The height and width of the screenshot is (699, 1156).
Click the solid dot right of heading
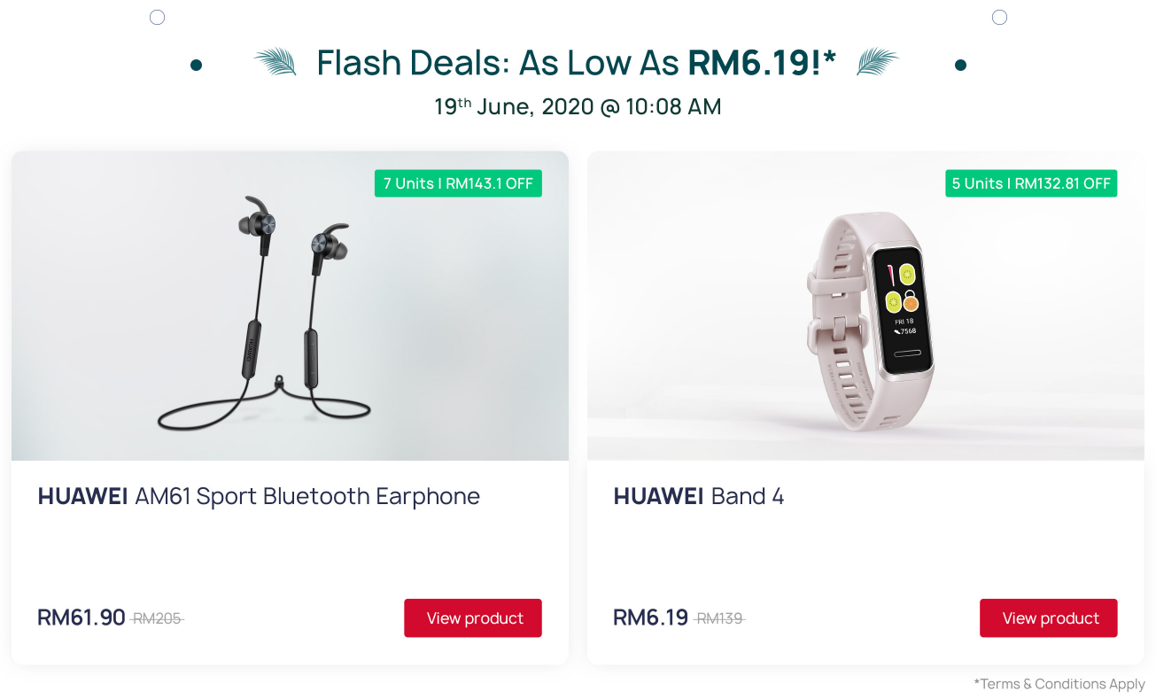pos(960,65)
